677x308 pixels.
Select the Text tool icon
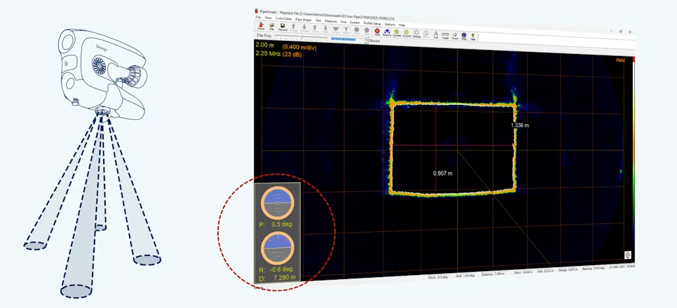click(x=436, y=34)
